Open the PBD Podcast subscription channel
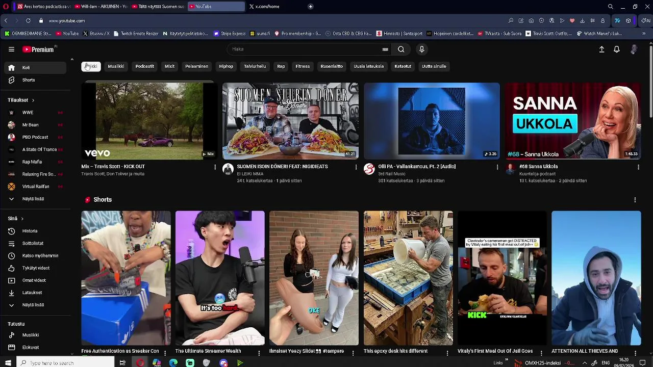Screen dimensions: 653x367 coord(35,137)
